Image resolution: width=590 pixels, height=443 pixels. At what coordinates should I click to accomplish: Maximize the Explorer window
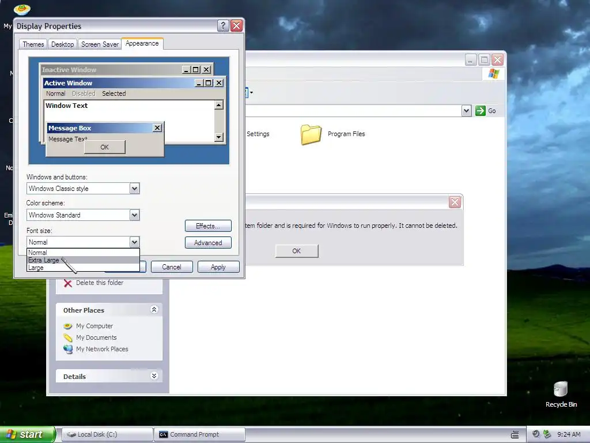pyautogui.click(x=484, y=59)
